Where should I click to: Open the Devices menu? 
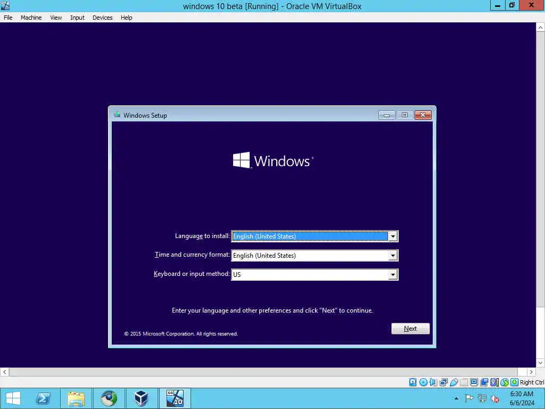click(103, 18)
